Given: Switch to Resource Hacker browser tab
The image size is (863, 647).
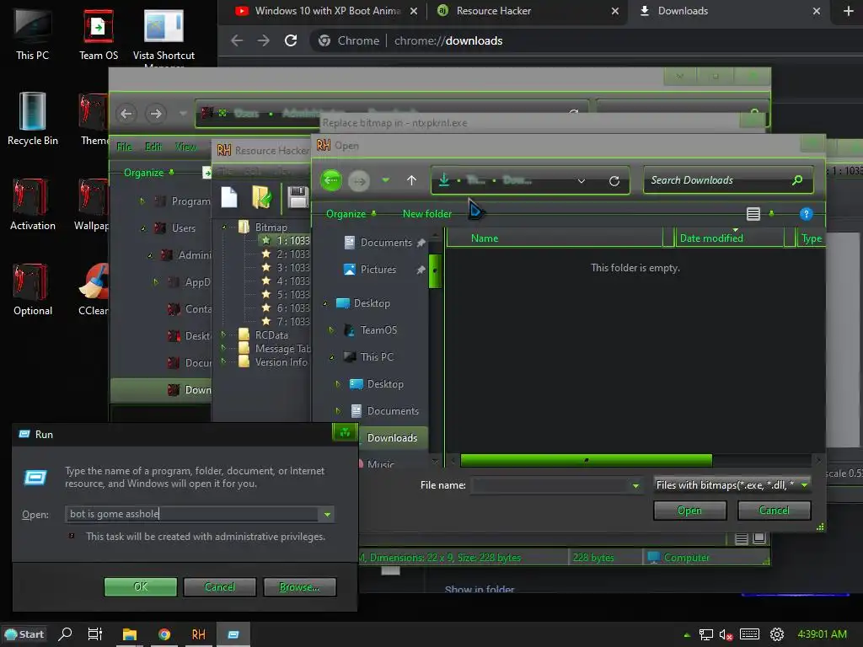Looking at the screenshot, I should (527, 11).
